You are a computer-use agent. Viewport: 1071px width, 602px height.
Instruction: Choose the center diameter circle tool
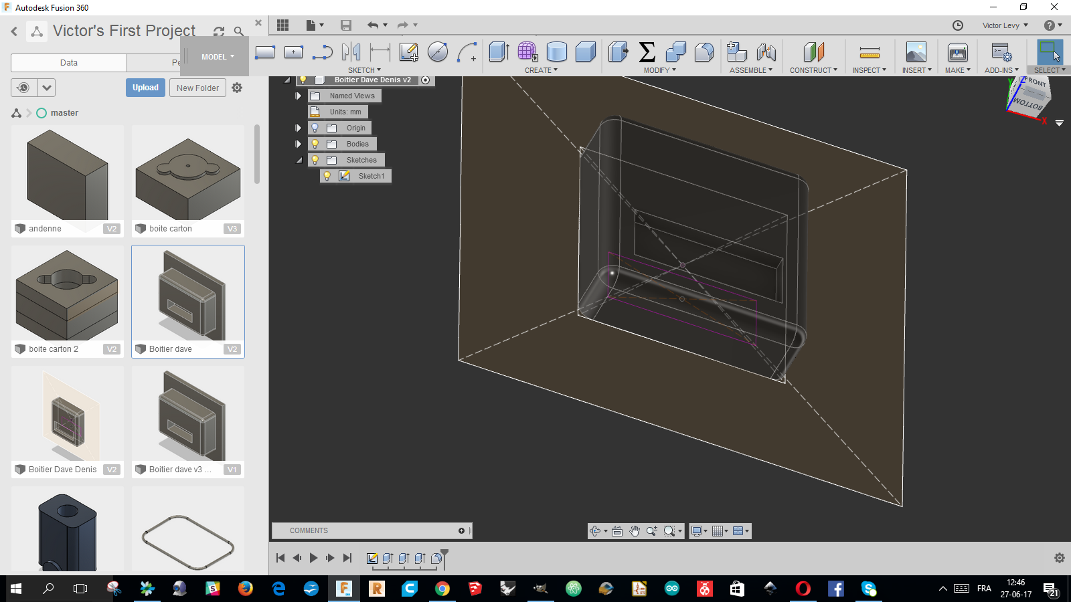point(438,52)
